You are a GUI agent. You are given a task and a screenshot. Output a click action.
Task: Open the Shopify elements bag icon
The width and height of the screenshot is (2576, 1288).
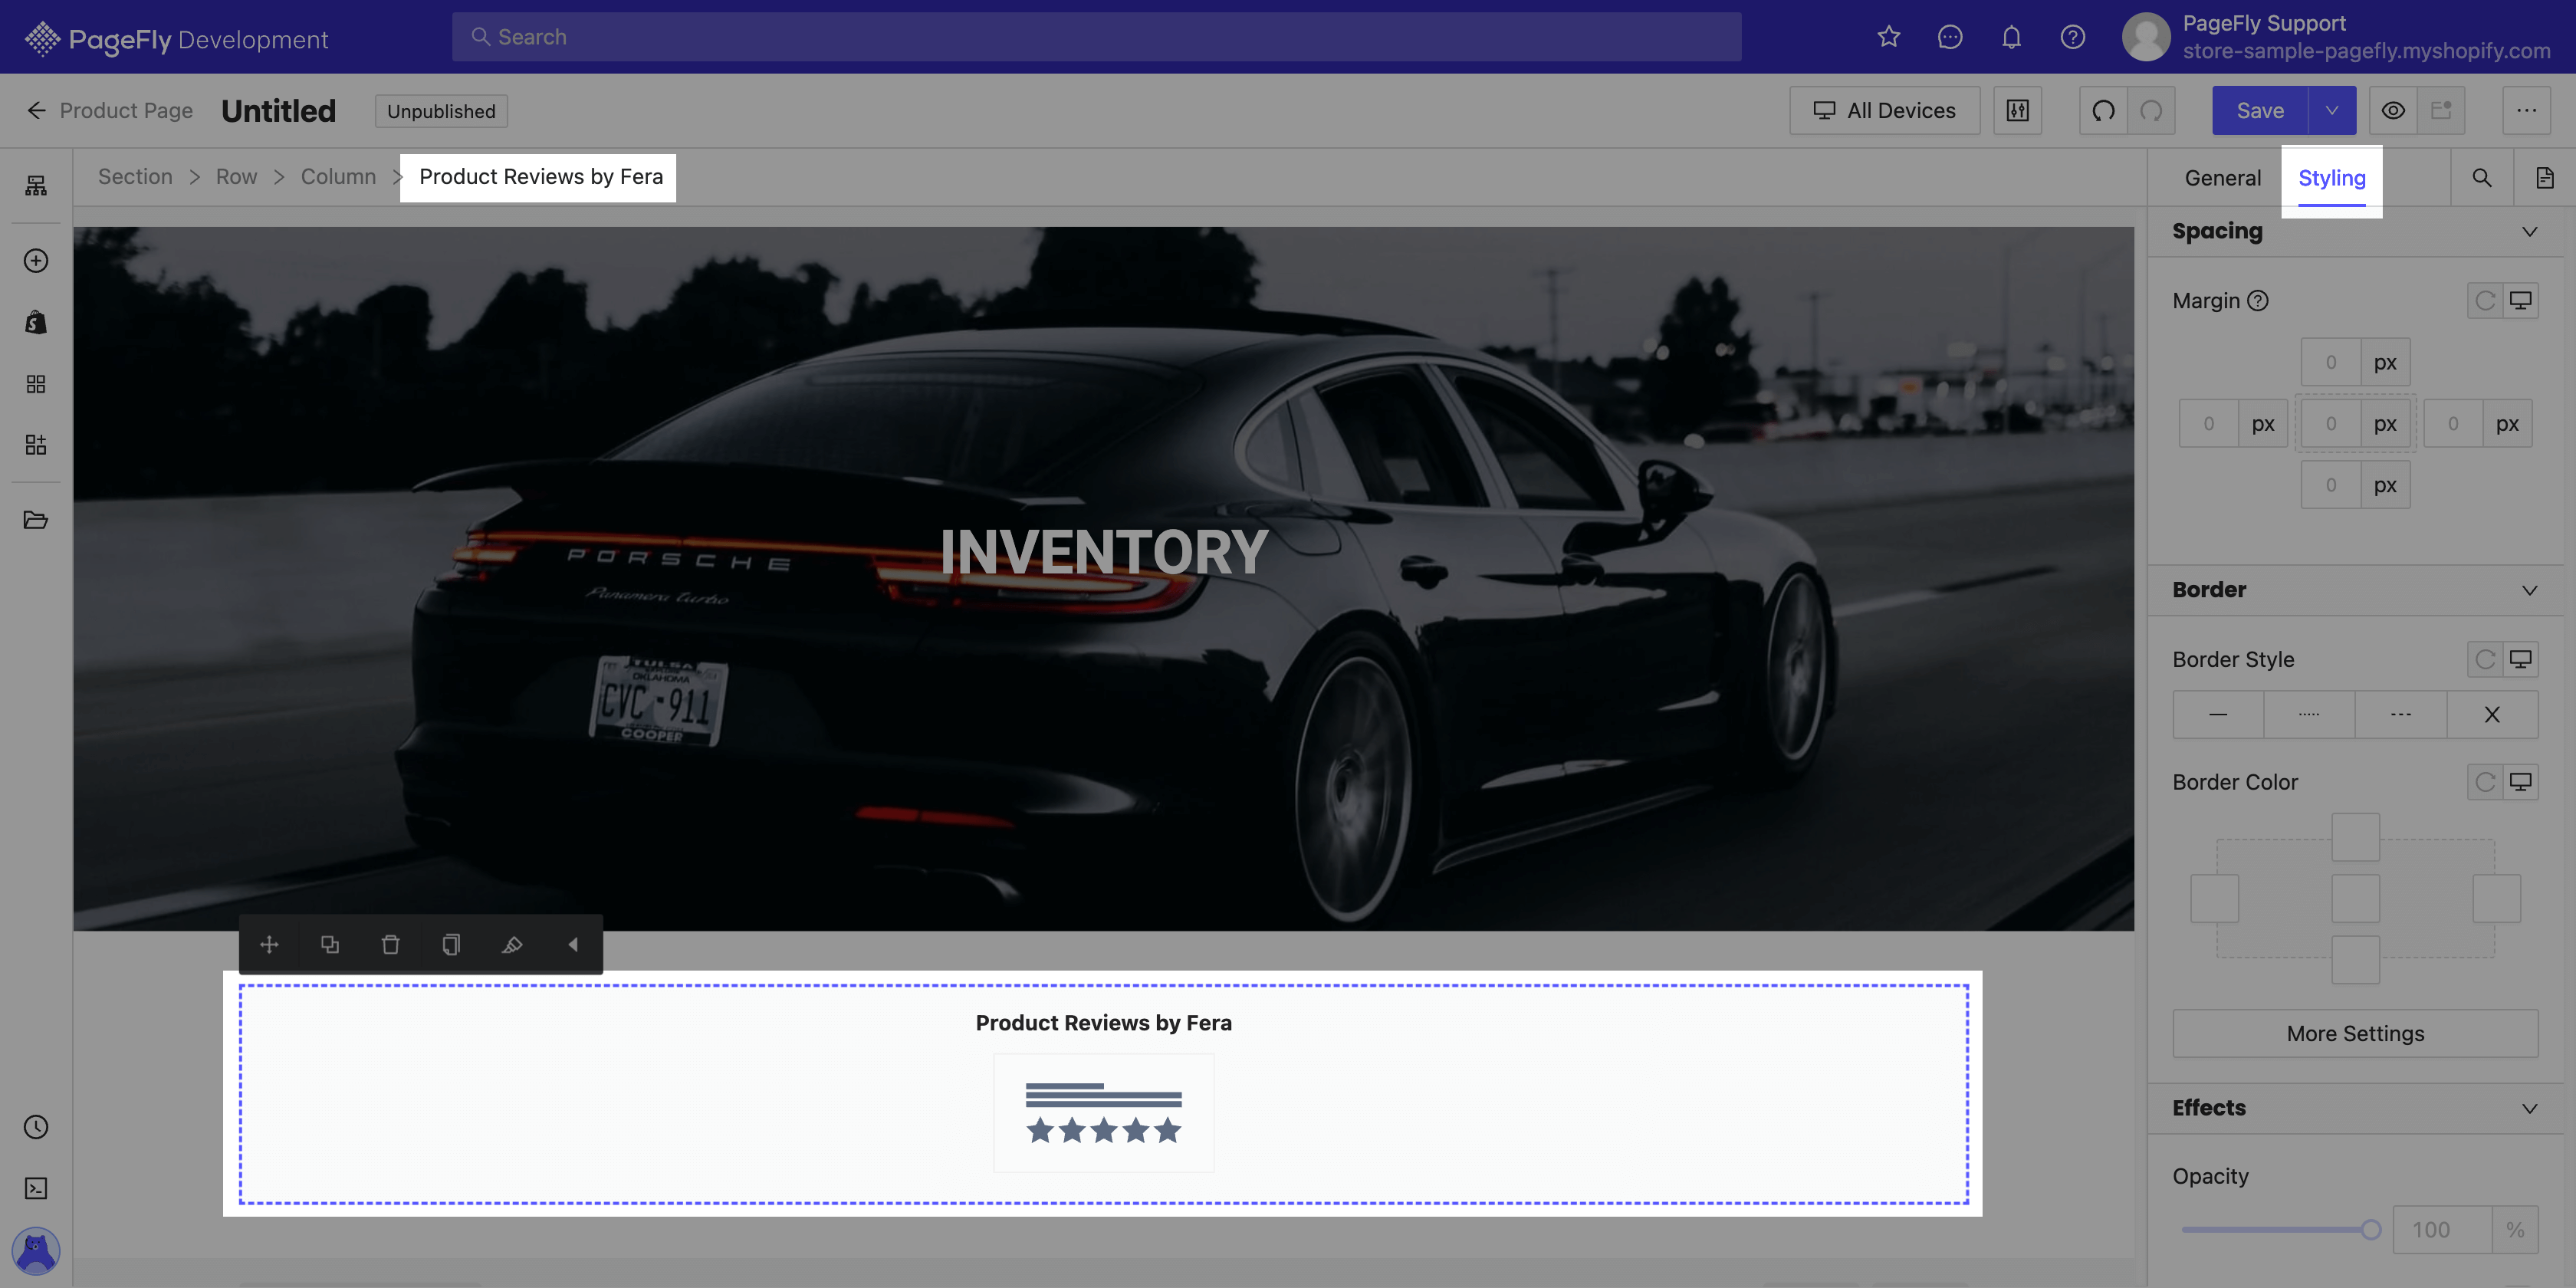click(36, 322)
